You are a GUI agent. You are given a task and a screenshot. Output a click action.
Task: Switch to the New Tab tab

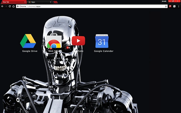[x=14, y=2]
